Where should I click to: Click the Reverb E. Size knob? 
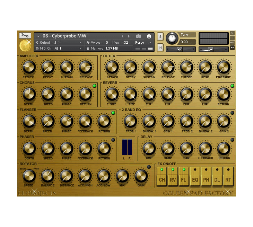[112, 94]
